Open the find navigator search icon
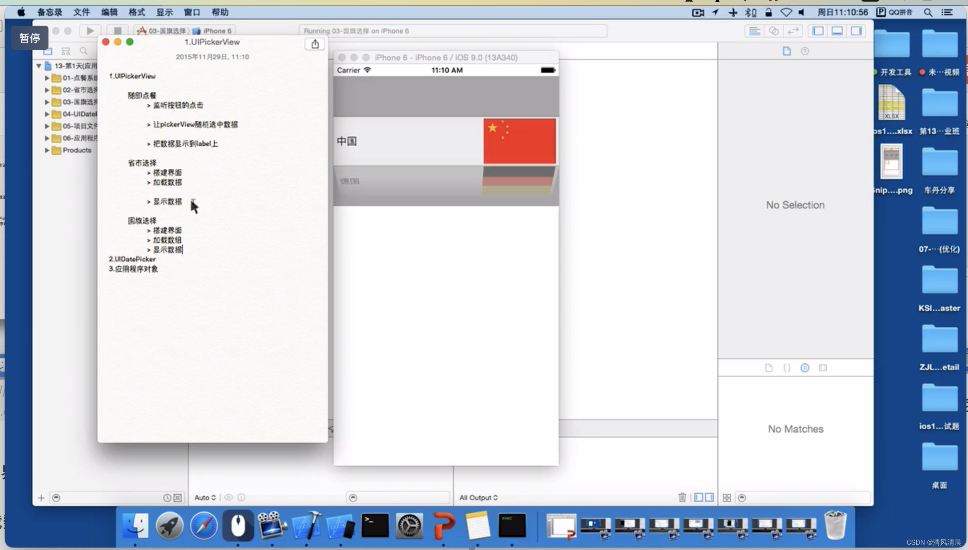 [83, 51]
